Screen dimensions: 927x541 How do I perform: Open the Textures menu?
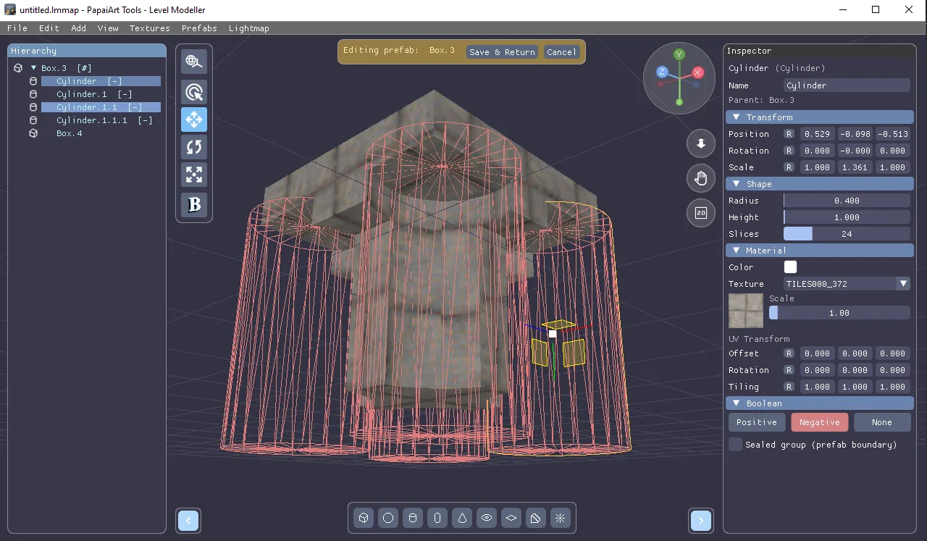(150, 28)
